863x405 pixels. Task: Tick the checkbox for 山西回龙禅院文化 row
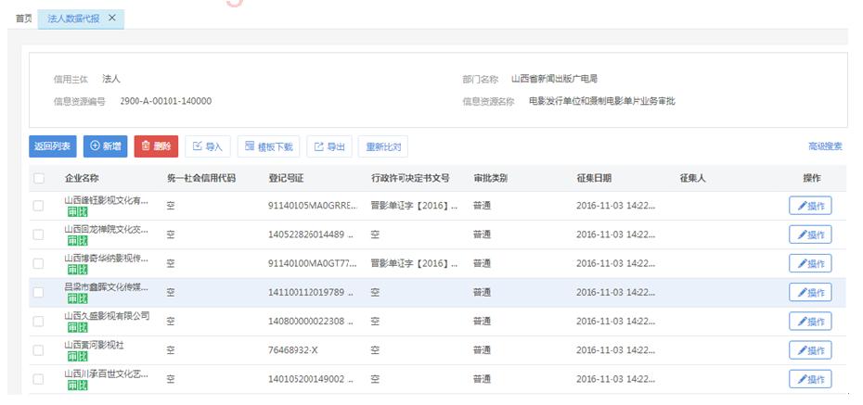(38, 234)
